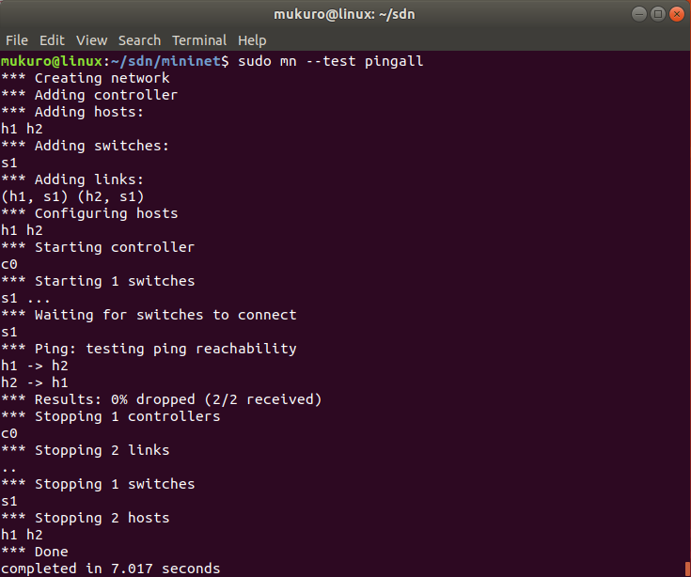The height and width of the screenshot is (577, 691).
Task: Minimize the terminal window
Action: pos(639,14)
